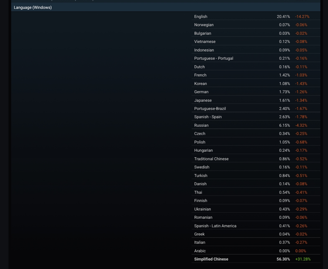Screen dimensions: 328x269
Task: Click the Indonesian row label
Action: [x=204, y=50]
